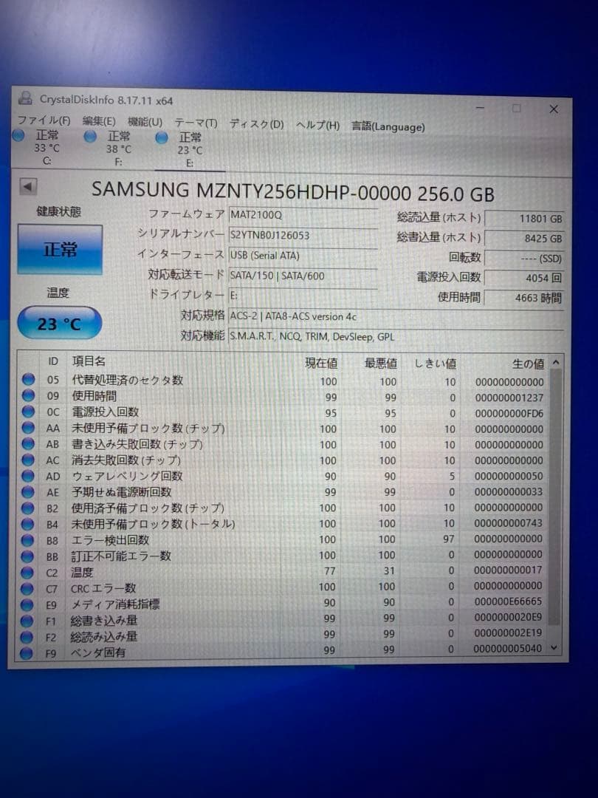Click the status icon for attribute B2
Image resolution: width=598 pixels, height=798 pixels.
27,508
